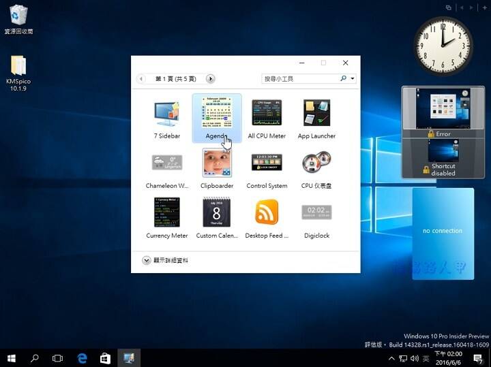Image resolution: width=491 pixels, height=367 pixels.
Task: Select the KMSpico 10.1.9 folder
Action: pos(18,74)
